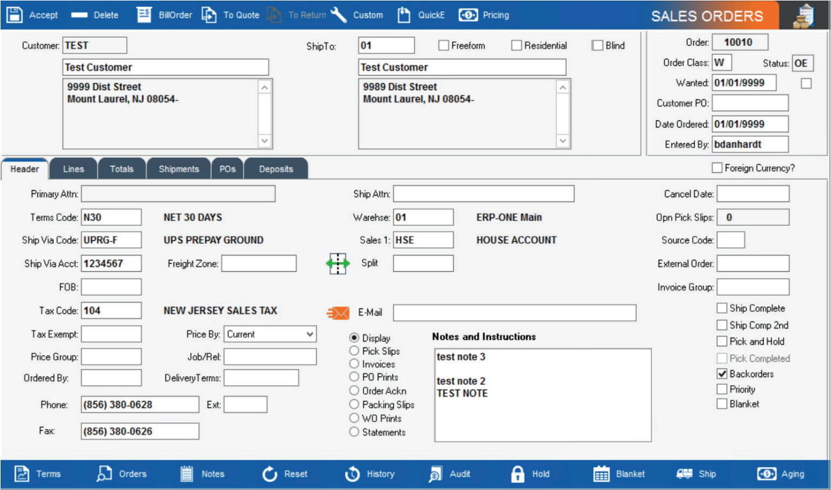
Task: Open Custom settings via the wrench icon
Action: (339, 15)
